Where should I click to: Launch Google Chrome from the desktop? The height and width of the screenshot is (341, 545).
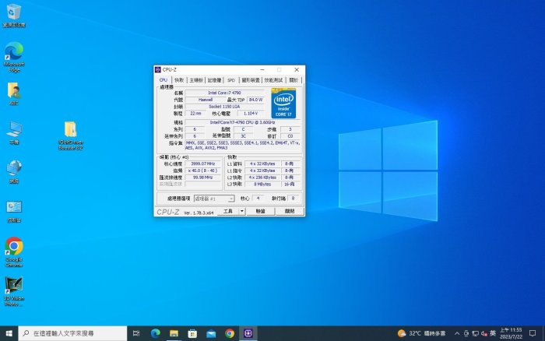click(14, 252)
